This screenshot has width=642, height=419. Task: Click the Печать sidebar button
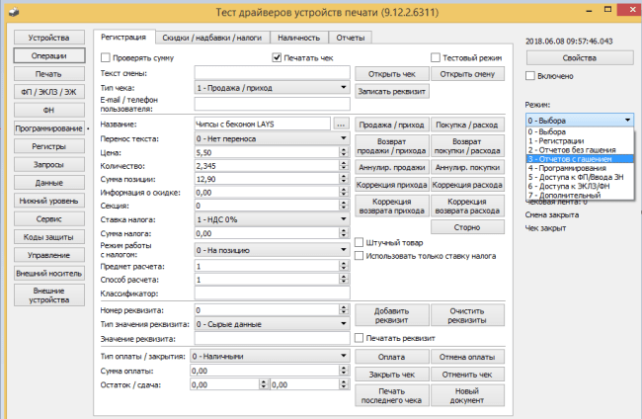tap(49, 74)
